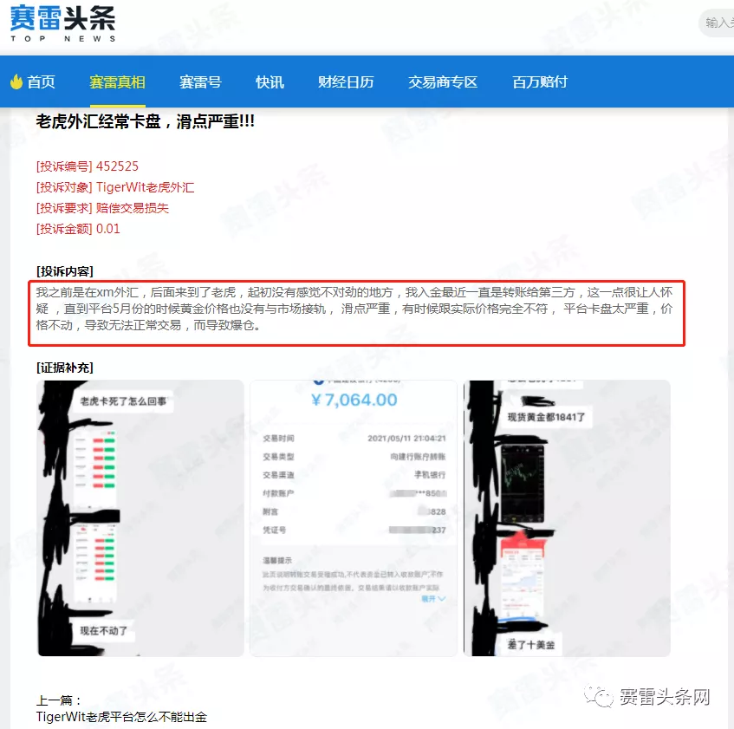Open the 赛雷号 section
The image size is (734, 729).
coord(200,82)
